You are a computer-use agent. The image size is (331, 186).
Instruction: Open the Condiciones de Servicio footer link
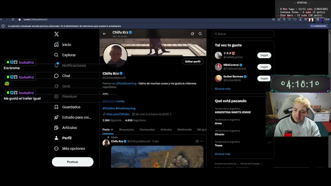pos(225,164)
